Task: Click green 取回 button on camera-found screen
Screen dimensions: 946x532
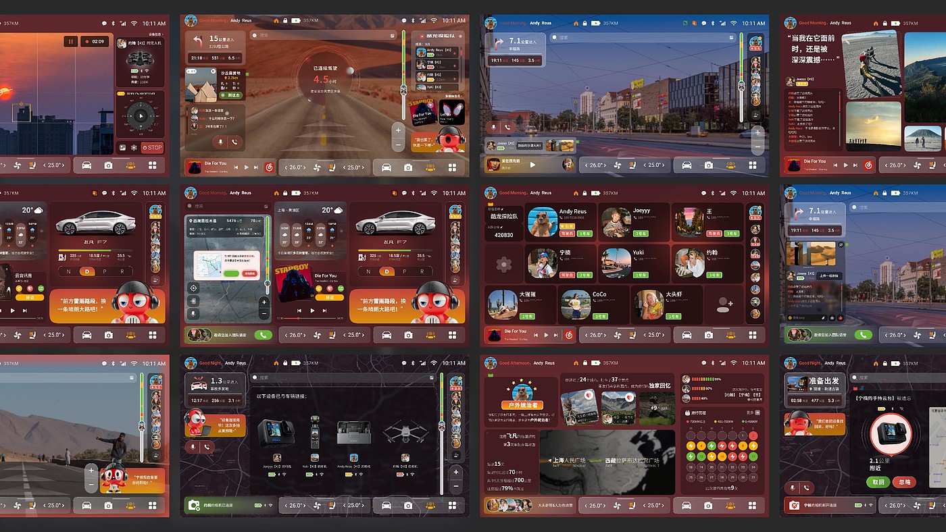Action: tap(878, 482)
